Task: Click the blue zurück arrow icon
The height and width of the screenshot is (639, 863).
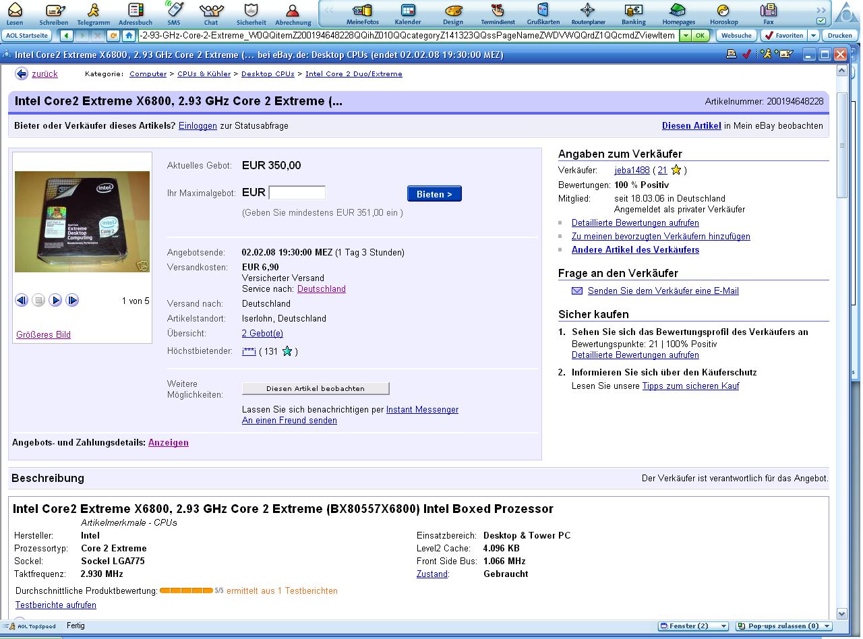Action: coord(22,74)
